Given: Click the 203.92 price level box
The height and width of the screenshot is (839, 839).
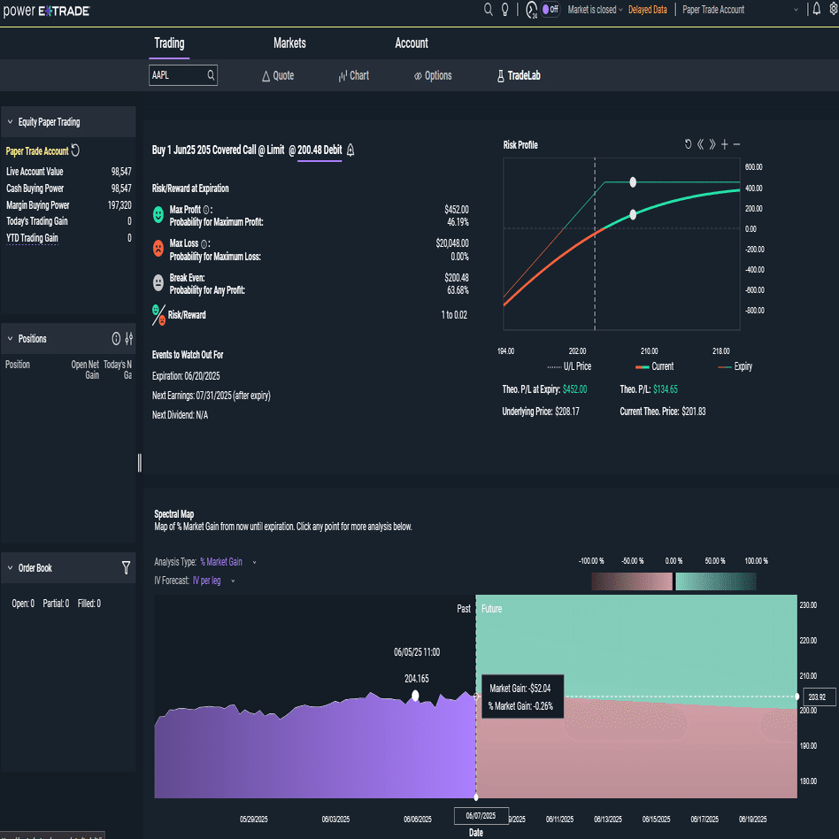Looking at the screenshot, I should tap(819, 697).
